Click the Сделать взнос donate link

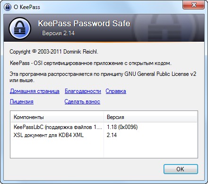coord(82,101)
